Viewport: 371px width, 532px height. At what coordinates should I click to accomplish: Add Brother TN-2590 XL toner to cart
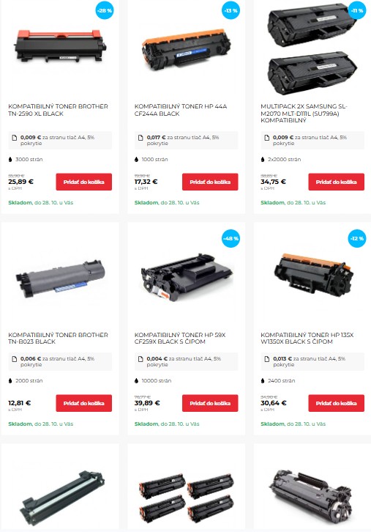(x=83, y=182)
